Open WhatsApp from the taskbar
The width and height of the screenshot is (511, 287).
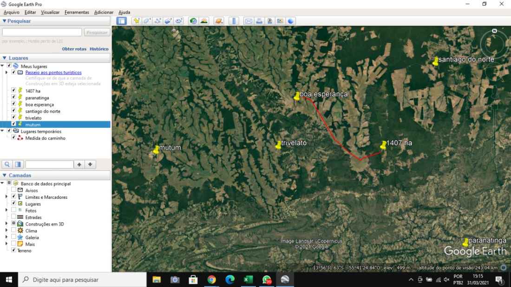coord(267,280)
